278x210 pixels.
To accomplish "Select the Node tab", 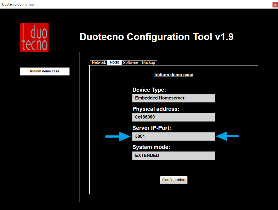I will 114,62.
